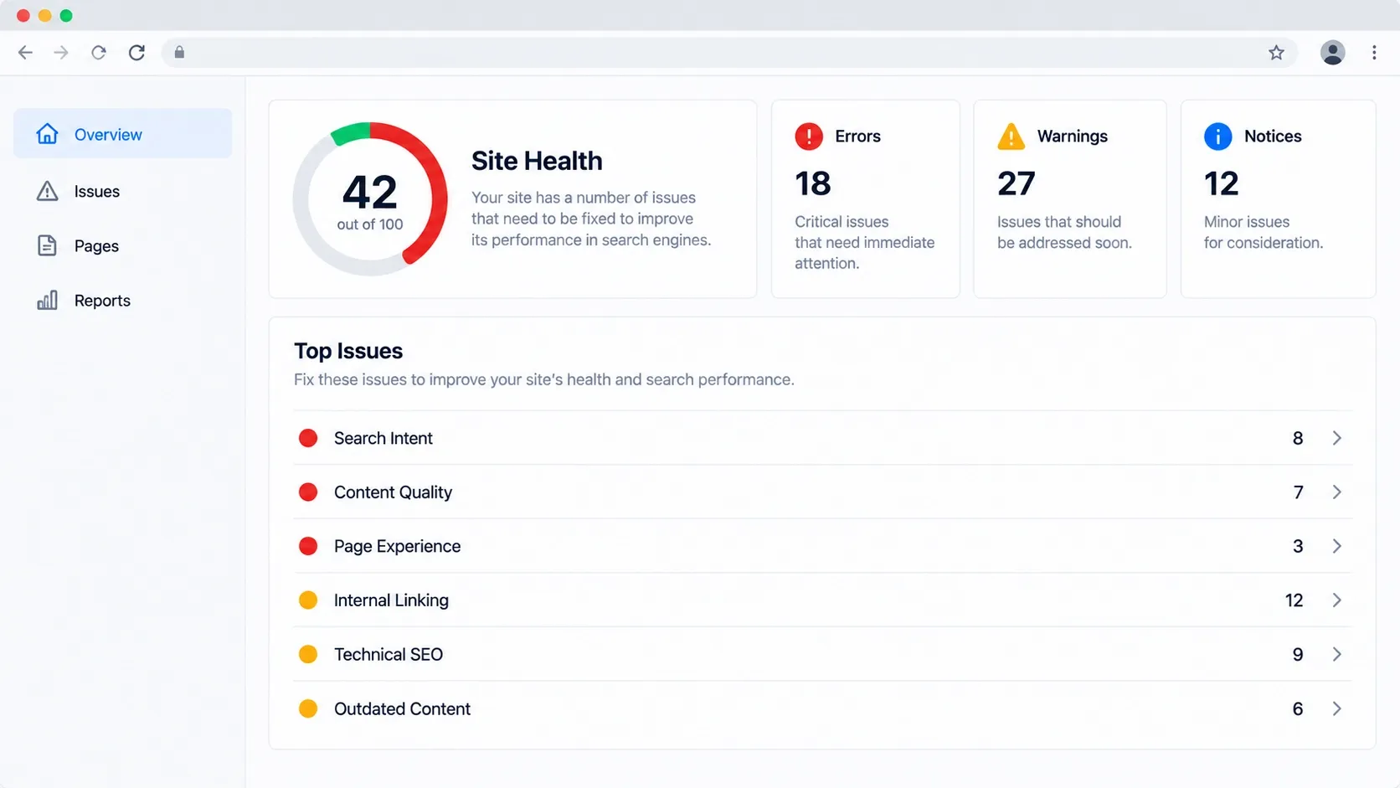Screen dimensions: 1400x788
Task: Click the red Errors exclamation icon
Action: (x=809, y=136)
